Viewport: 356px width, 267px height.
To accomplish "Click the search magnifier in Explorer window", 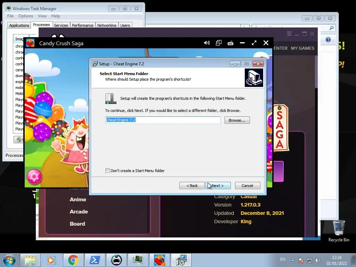I will tap(331, 28).
